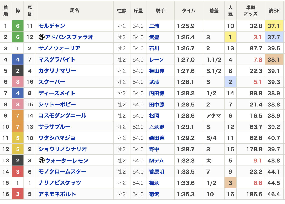This screenshot has height=204, width=285.
Task: Open horse link サノノウォーリア
Action: click(59, 48)
